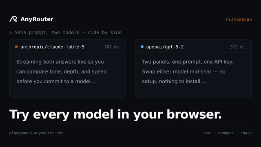
Task: Select the compare item in footer
Action: pyautogui.click(x=226, y=133)
